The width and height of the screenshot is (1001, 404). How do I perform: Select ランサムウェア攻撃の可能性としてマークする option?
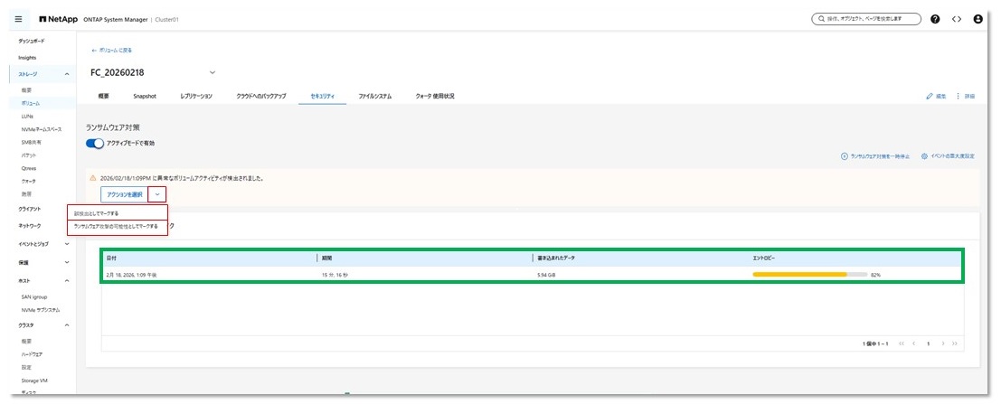tap(116, 226)
